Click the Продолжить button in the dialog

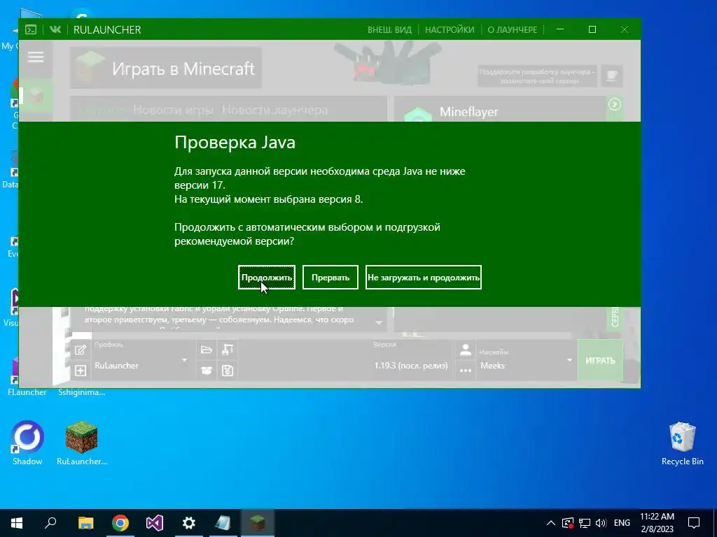[267, 277]
